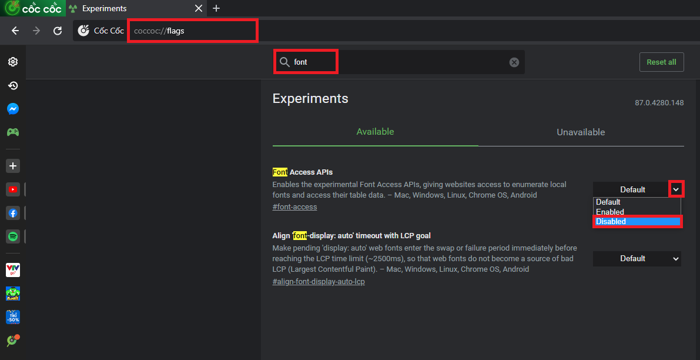This screenshot has height=360, width=700.
Task: Choose Enabled in the Font Access list
Action: click(637, 212)
